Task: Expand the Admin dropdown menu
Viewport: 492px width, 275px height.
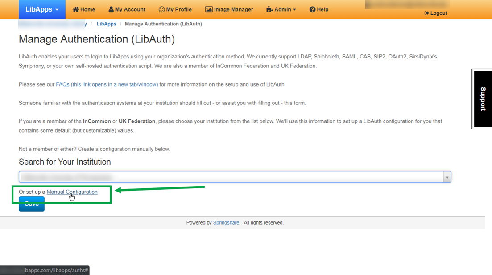Action: (x=281, y=9)
